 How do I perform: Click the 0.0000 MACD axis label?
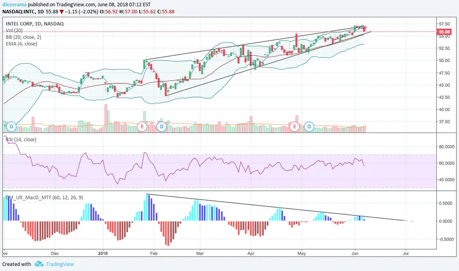(x=446, y=221)
